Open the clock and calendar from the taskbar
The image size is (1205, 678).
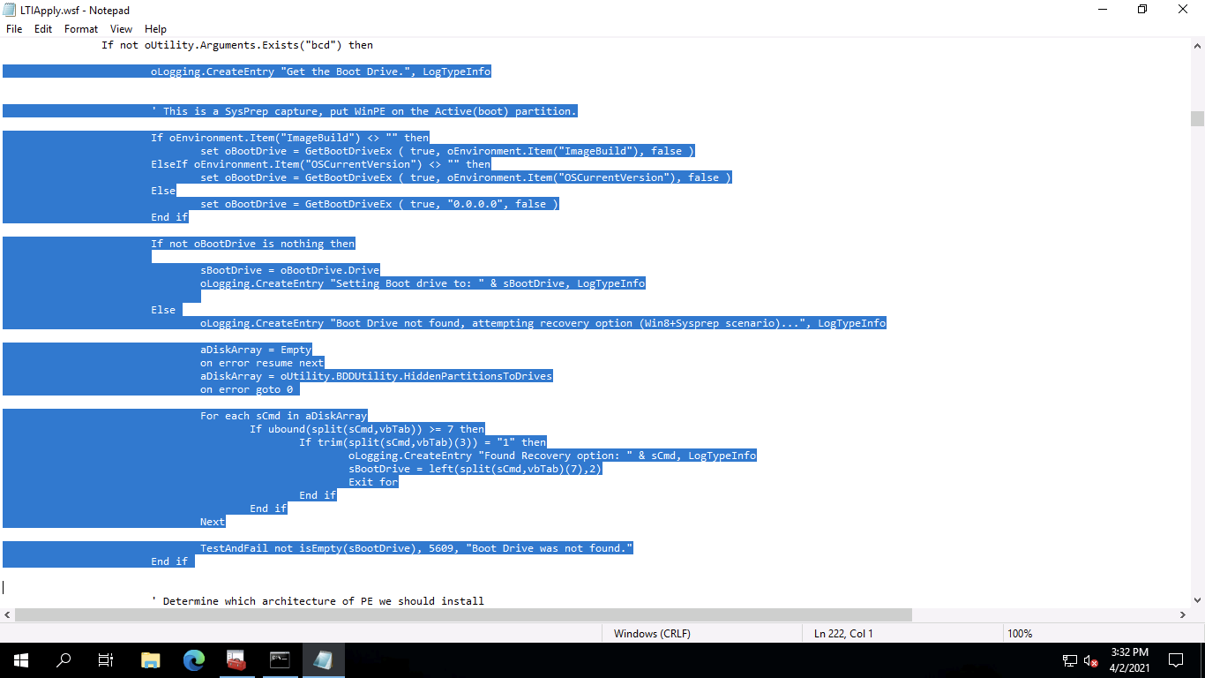1132,659
